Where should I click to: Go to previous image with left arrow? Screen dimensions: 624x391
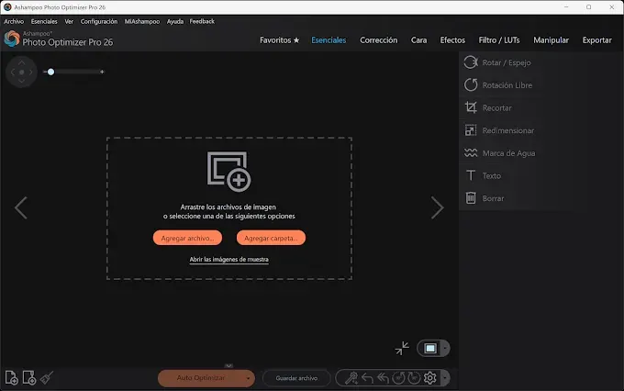pyautogui.click(x=21, y=207)
